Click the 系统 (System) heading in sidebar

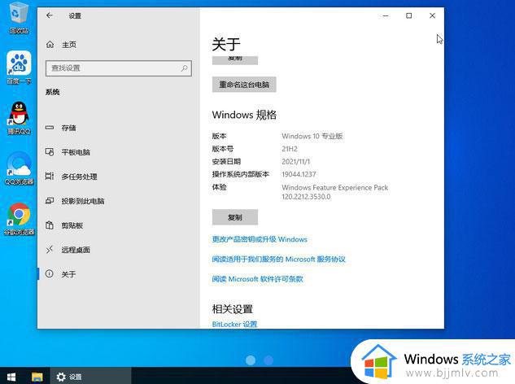pyautogui.click(x=53, y=92)
